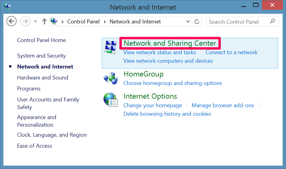The image size is (286, 169).
Task: Click the Back navigation arrow
Action: pyautogui.click(x=12, y=21)
